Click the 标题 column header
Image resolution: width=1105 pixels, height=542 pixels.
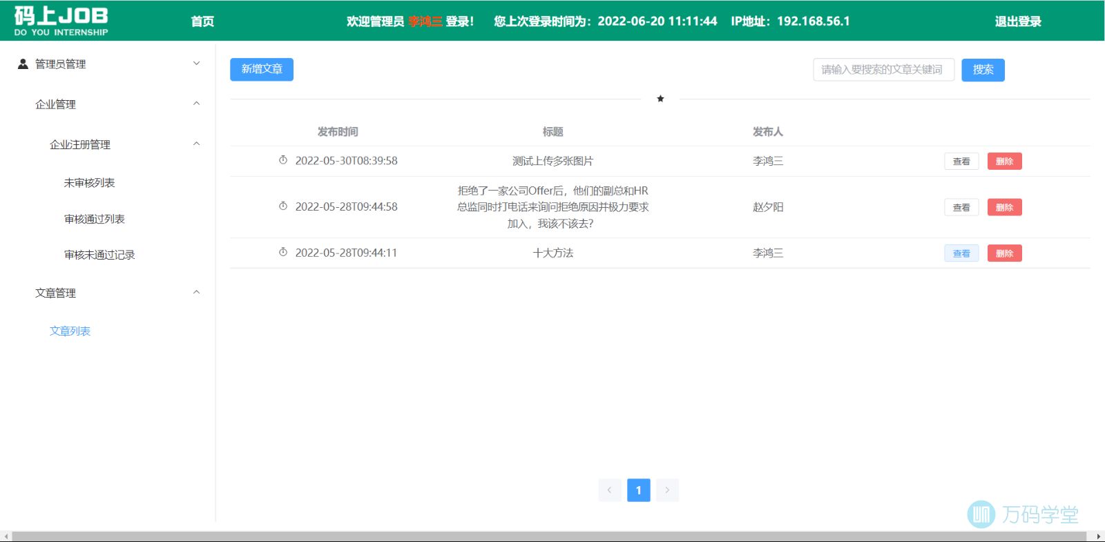[552, 132]
